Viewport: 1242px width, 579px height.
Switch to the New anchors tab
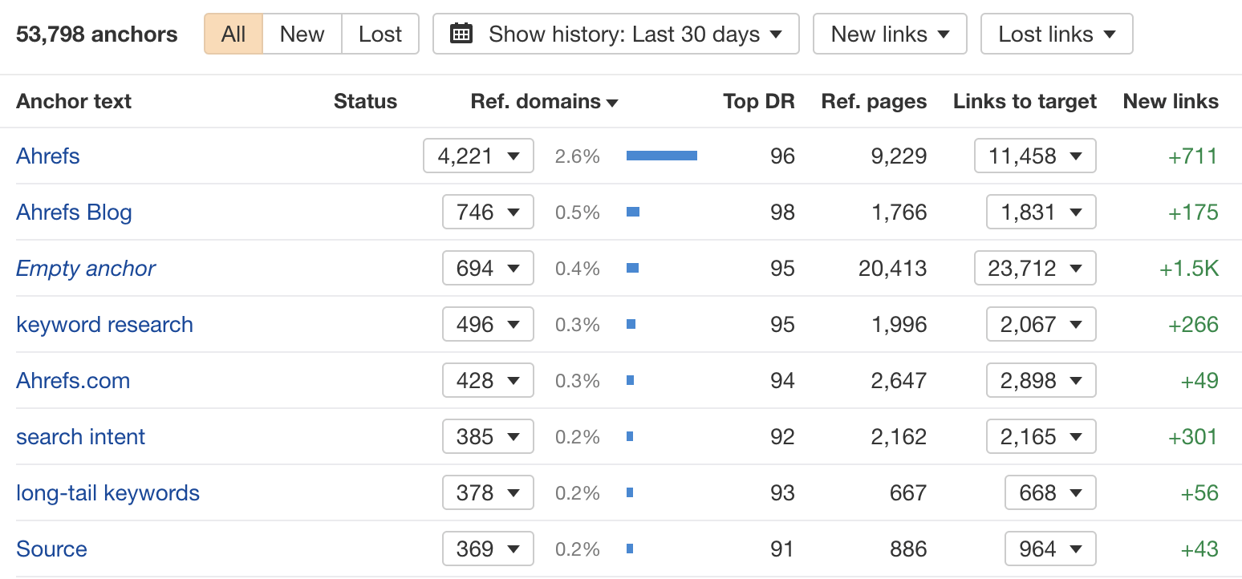pos(302,34)
